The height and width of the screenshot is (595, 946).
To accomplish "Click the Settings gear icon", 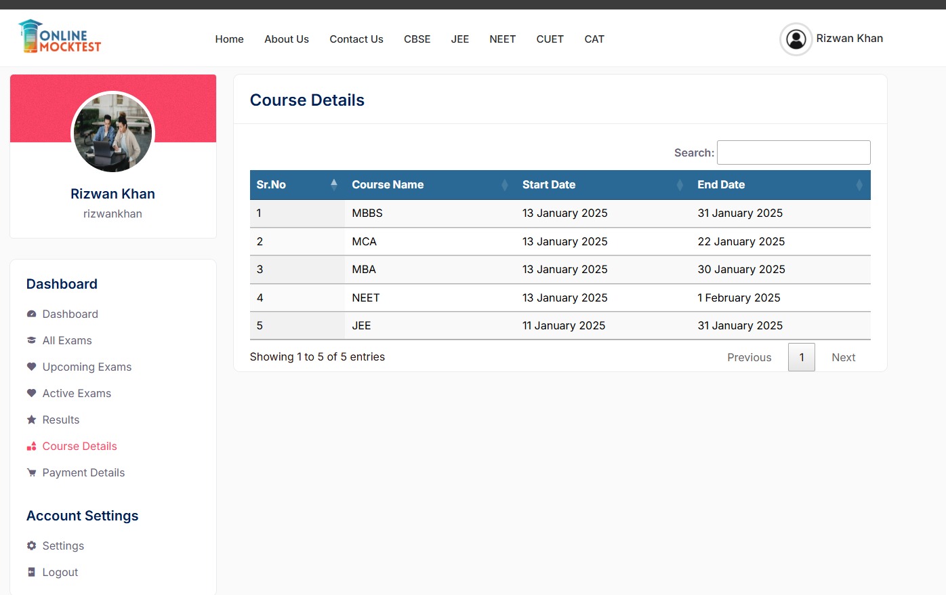I will click(x=31, y=546).
